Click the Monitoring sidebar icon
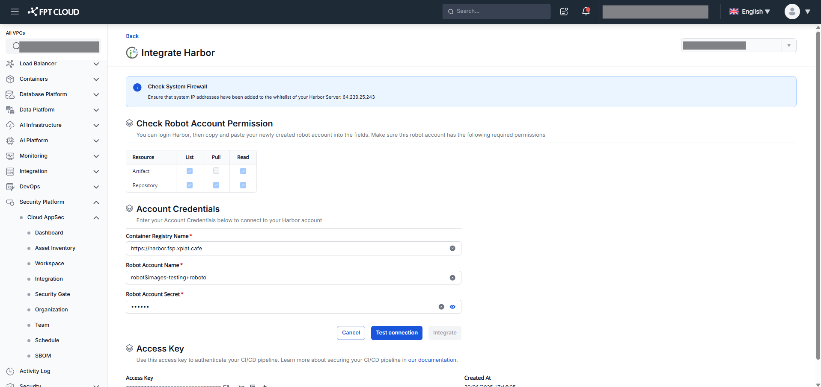Image resolution: width=821 pixels, height=387 pixels. pyautogui.click(x=10, y=156)
